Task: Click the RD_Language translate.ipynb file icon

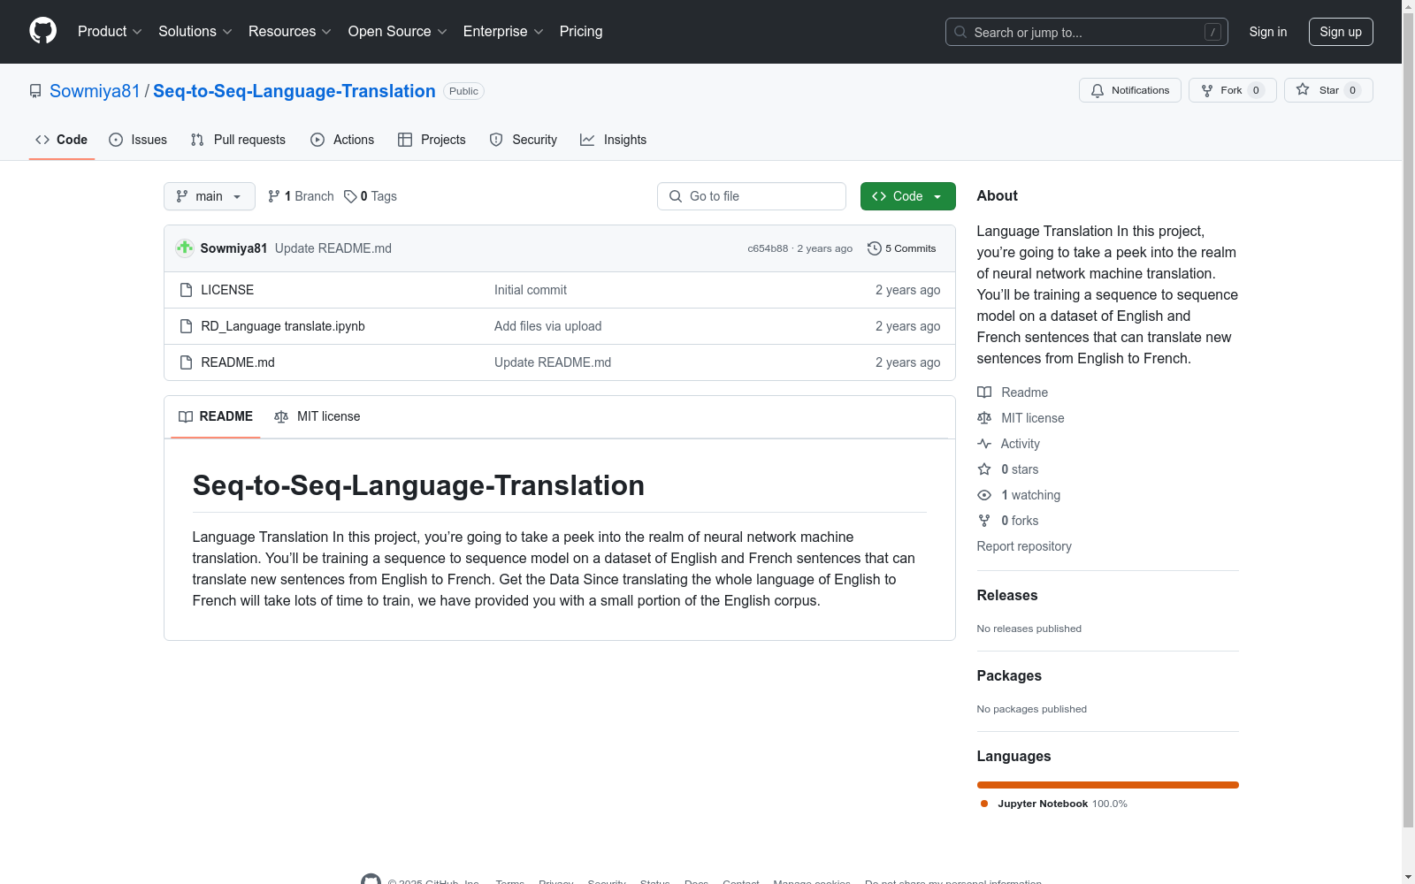Action: pyautogui.click(x=186, y=326)
